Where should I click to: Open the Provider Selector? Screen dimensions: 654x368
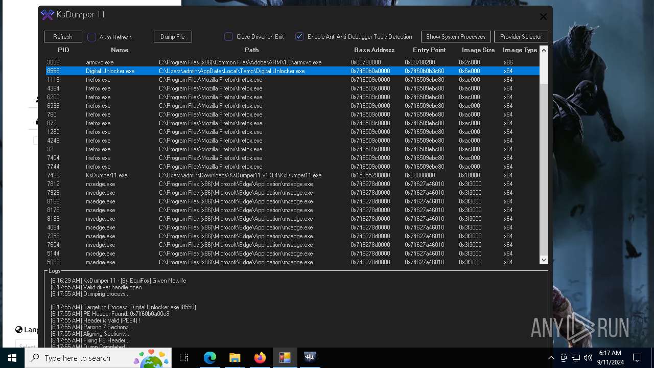pos(521,37)
